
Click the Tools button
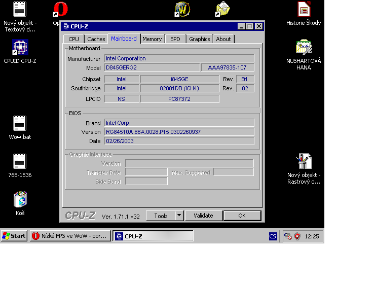coord(161,216)
